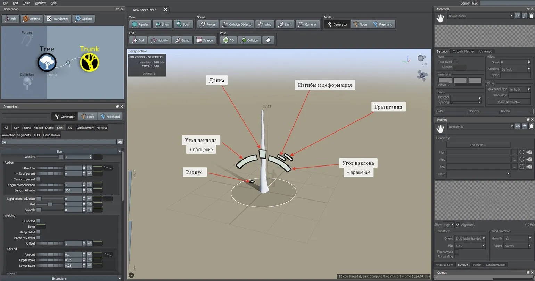Expand the Handling Default dropdown
This screenshot has width=535, height=281.
click(x=516, y=69)
